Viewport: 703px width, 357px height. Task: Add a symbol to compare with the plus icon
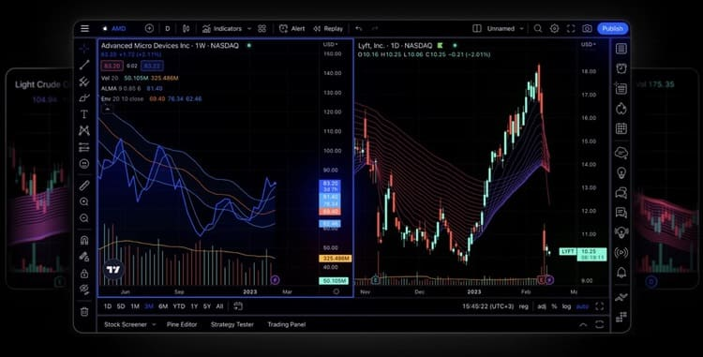click(149, 29)
